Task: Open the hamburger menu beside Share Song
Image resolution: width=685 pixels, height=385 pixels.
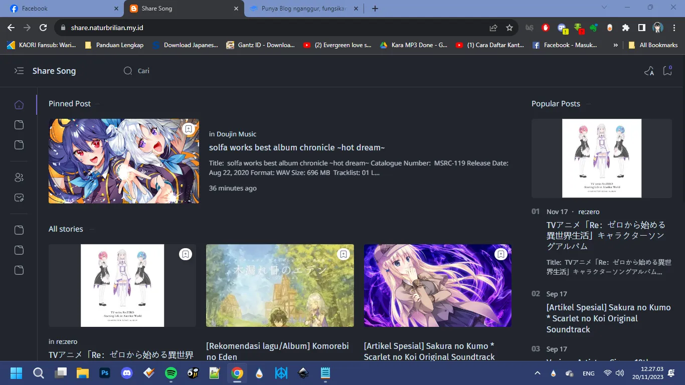Action: coord(19,71)
